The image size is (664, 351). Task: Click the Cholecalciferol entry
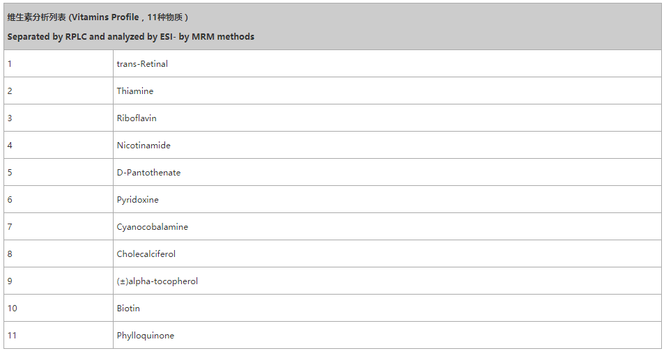pyautogui.click(x=146, y=254)
